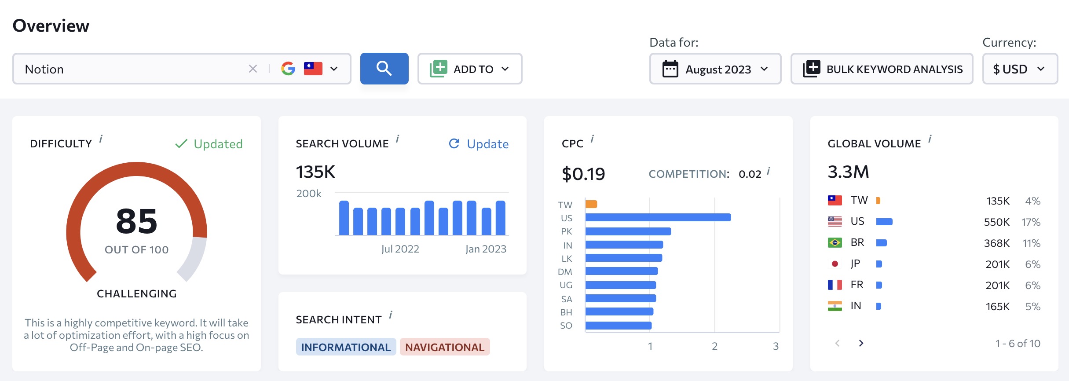The width and height of the screenshot is (1069, 381).
Task: Clear the Notion keyword with X icon
Action: [253, 69]
